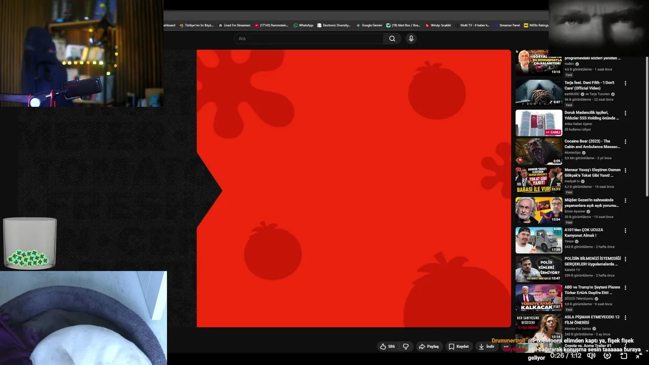Open the Mansur Yavaş video thumbnail
Viewport: 649px width, 365px height.
[539, 180]
